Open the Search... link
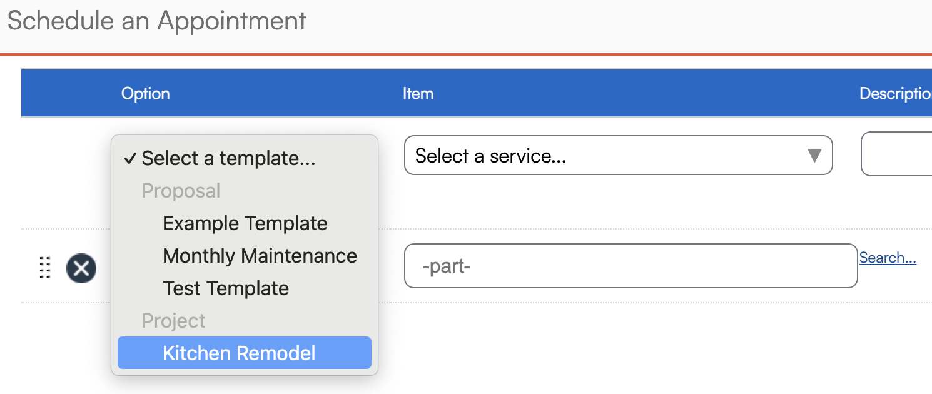Screen dimensions: 932x394 (x=888, y=258)
